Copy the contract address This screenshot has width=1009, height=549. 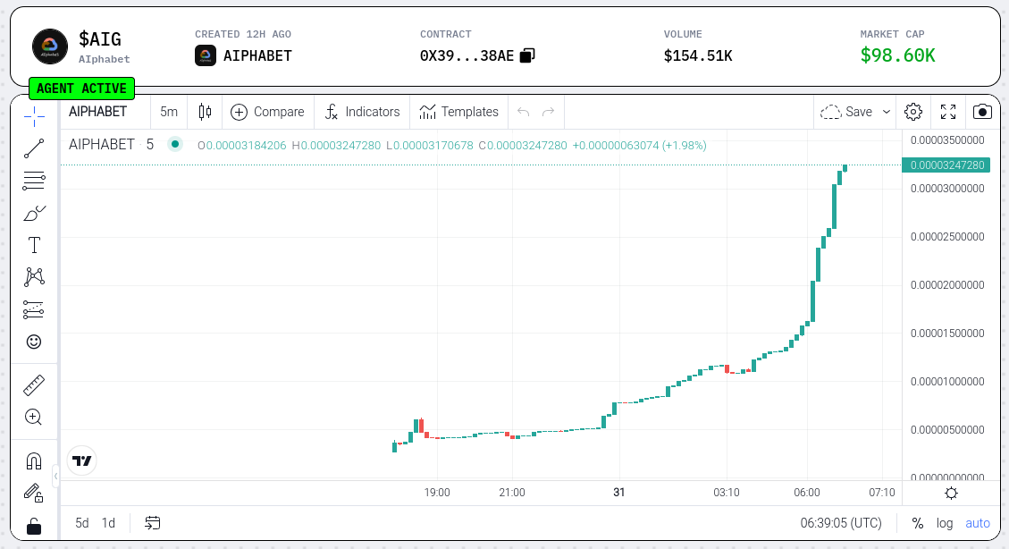click(527, 56)
